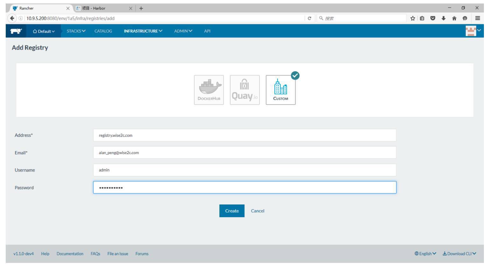Expand the Admin menu
The image size is (489, 268).
183,31
